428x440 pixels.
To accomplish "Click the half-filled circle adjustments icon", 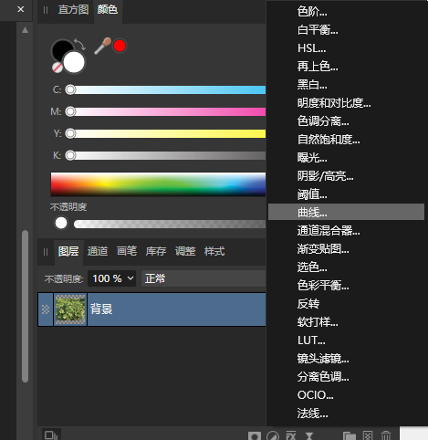I will tap(273, 435).
